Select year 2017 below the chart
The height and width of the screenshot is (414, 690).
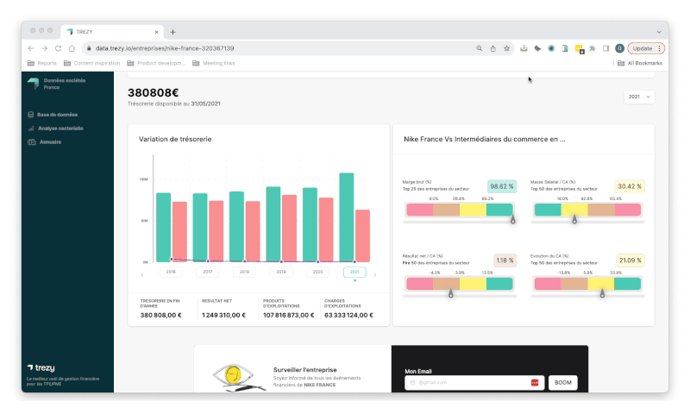pyautogui.click(x=208, y=272)
